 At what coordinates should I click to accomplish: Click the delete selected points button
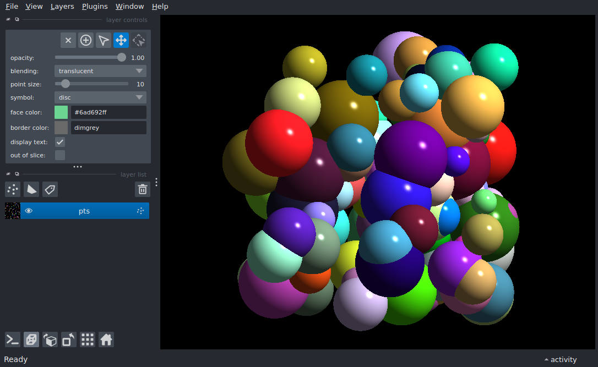point(68,40)
